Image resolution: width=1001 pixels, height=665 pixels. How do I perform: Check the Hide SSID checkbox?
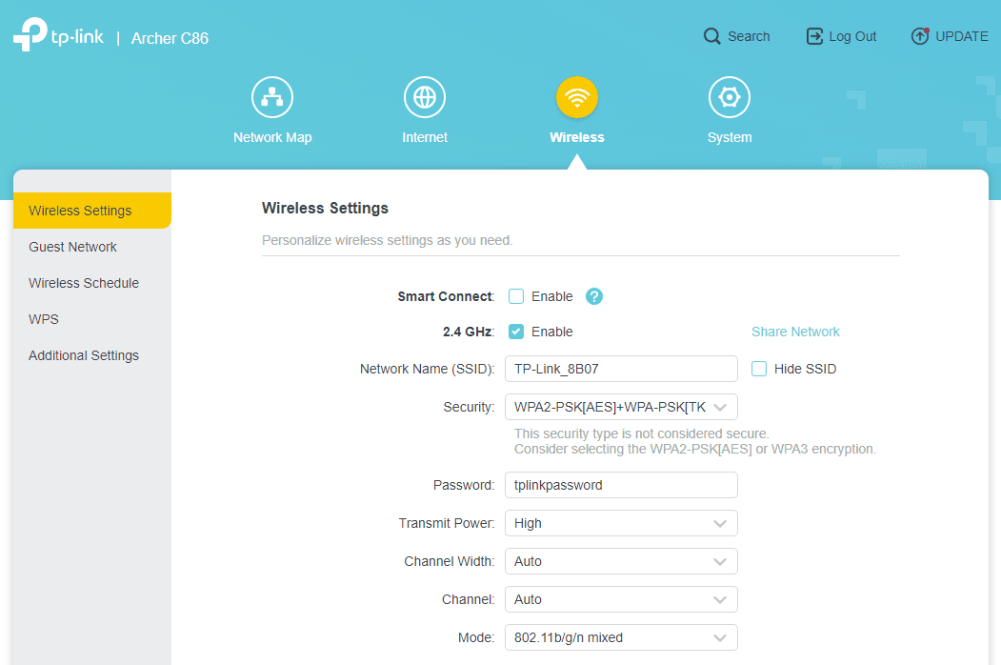pyautogui.click(x=759, y=369)
